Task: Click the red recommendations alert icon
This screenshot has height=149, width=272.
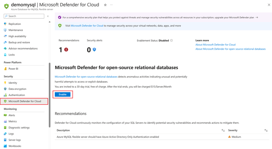Action: 66,50
